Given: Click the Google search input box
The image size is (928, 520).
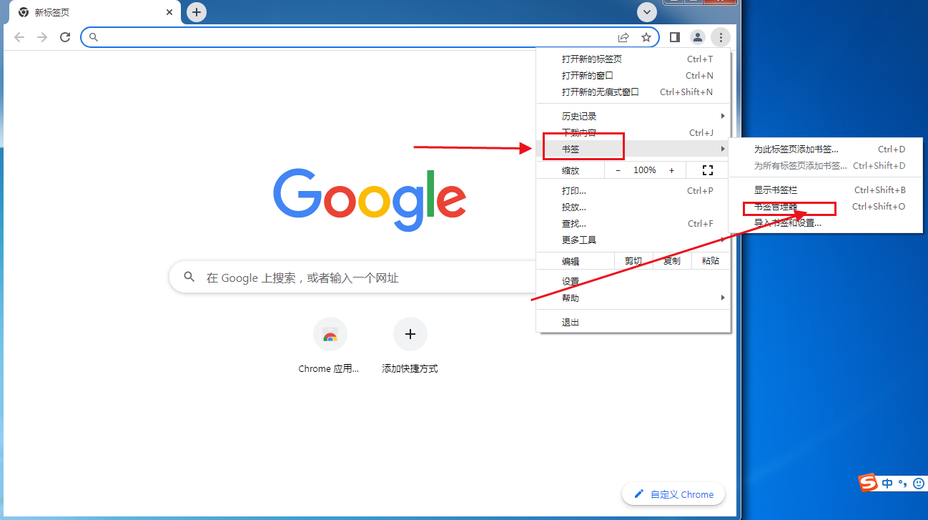Looking at the screenshot, I should pyautogui.click(x=354, y=277).
